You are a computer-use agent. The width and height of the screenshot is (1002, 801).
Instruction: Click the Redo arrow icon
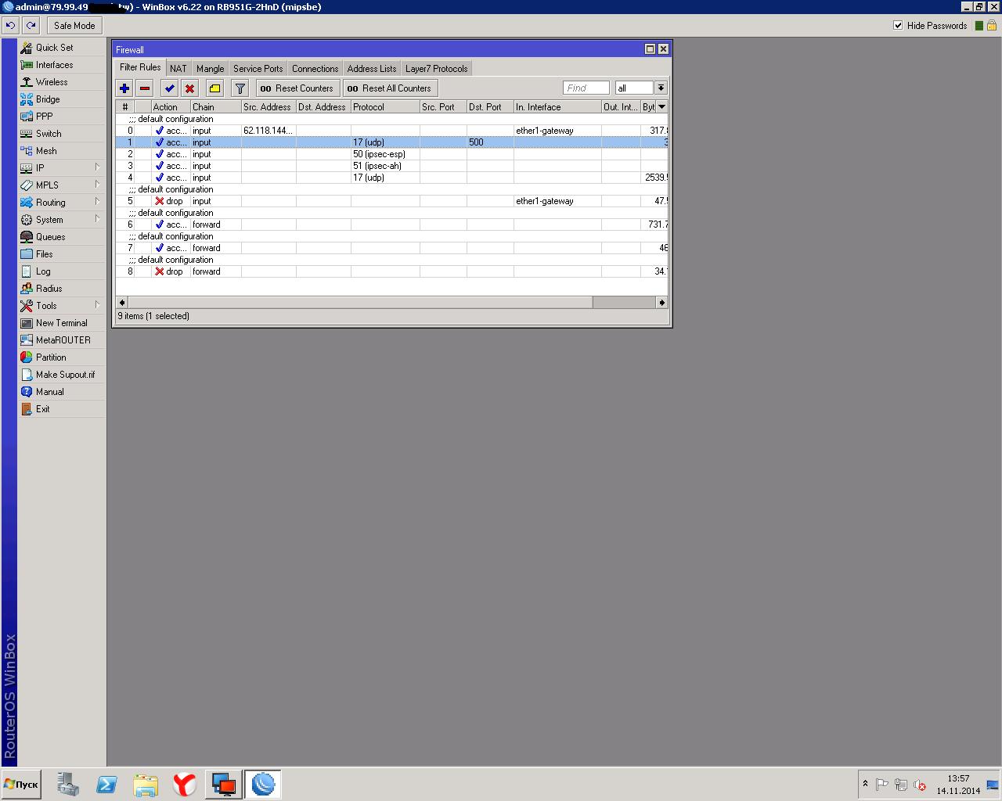(31, 26)
